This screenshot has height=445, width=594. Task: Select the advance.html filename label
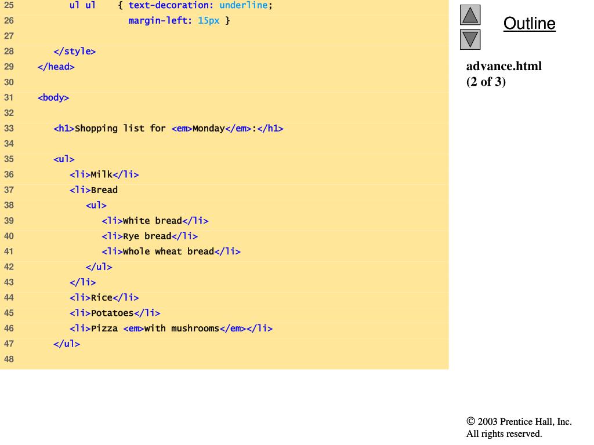504,66
